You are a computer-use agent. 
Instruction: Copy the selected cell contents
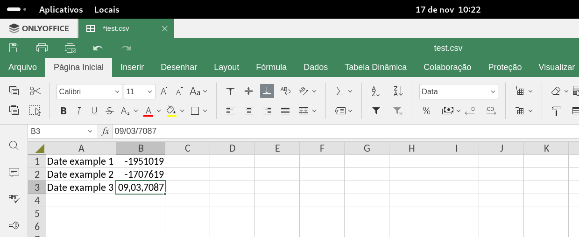click(14, 91)
